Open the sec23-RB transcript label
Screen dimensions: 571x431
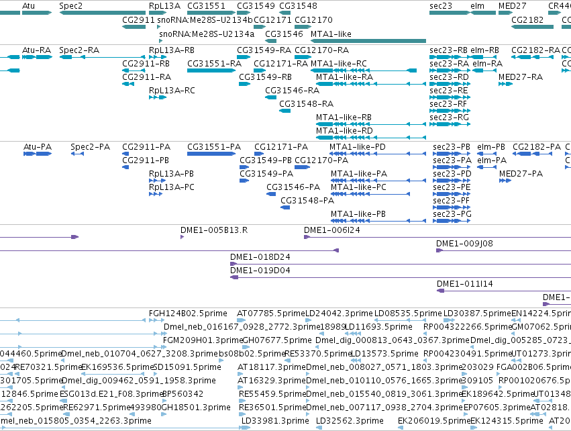pyautogui.click(x=449, y=50)
